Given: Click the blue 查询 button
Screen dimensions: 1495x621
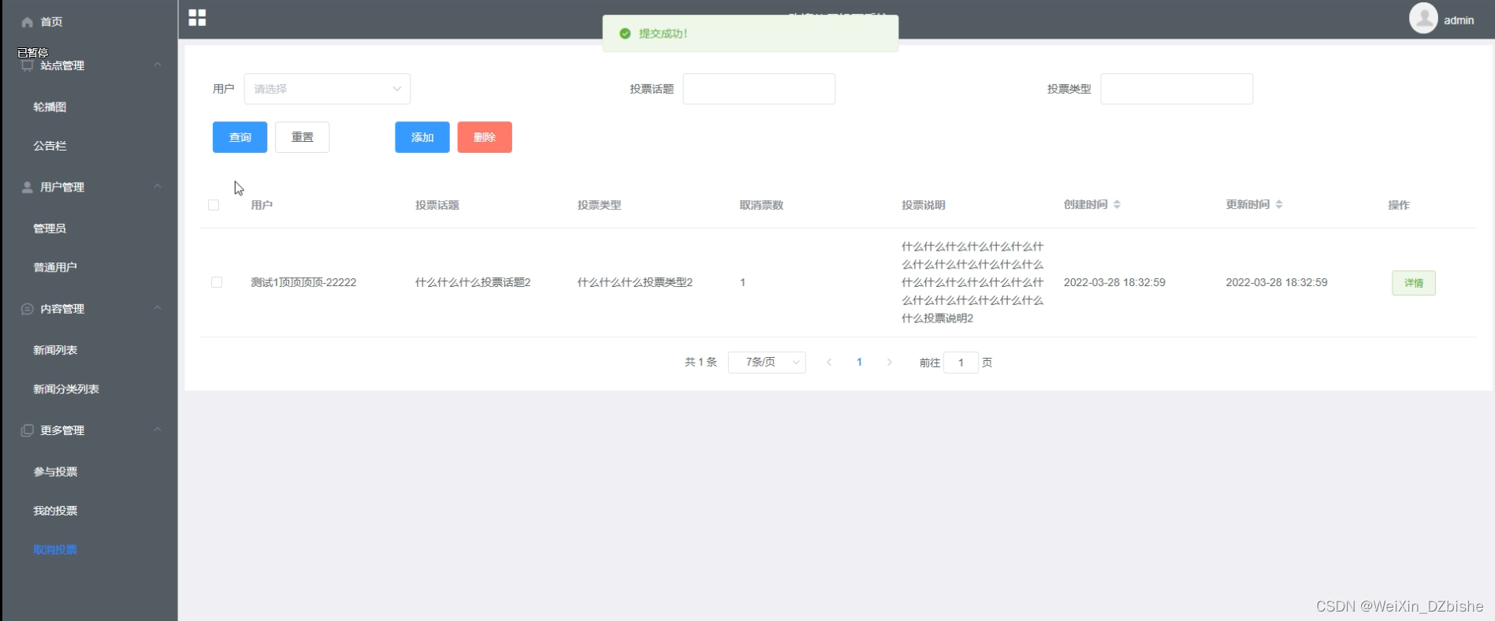Looking at the screenshot, I should (240, 137).
